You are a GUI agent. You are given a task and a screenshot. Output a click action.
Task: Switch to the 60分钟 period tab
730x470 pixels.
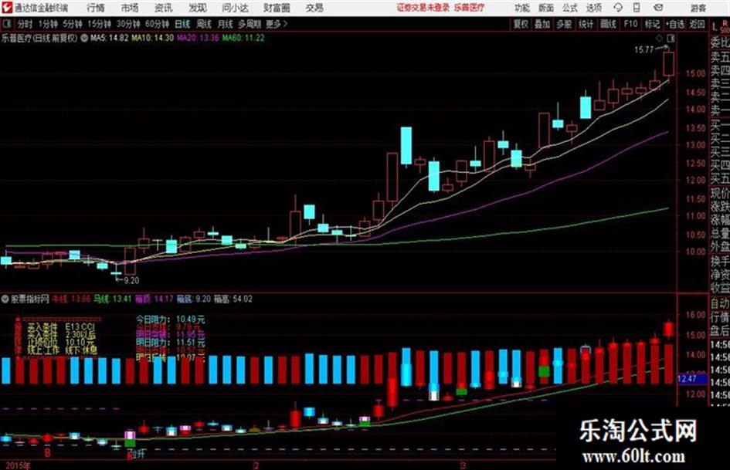click(157, 24)
